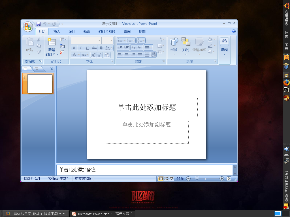Toggle Underline formatting
The width and height of the screenshot is (290, 217).
click(x=87, y=48)
